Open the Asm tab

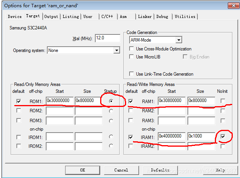click(x=126, y=16)
